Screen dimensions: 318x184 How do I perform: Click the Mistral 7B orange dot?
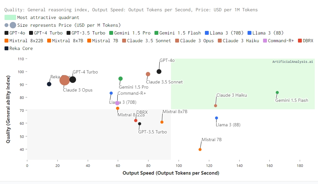pyautogui.click(x=200, y=150)
